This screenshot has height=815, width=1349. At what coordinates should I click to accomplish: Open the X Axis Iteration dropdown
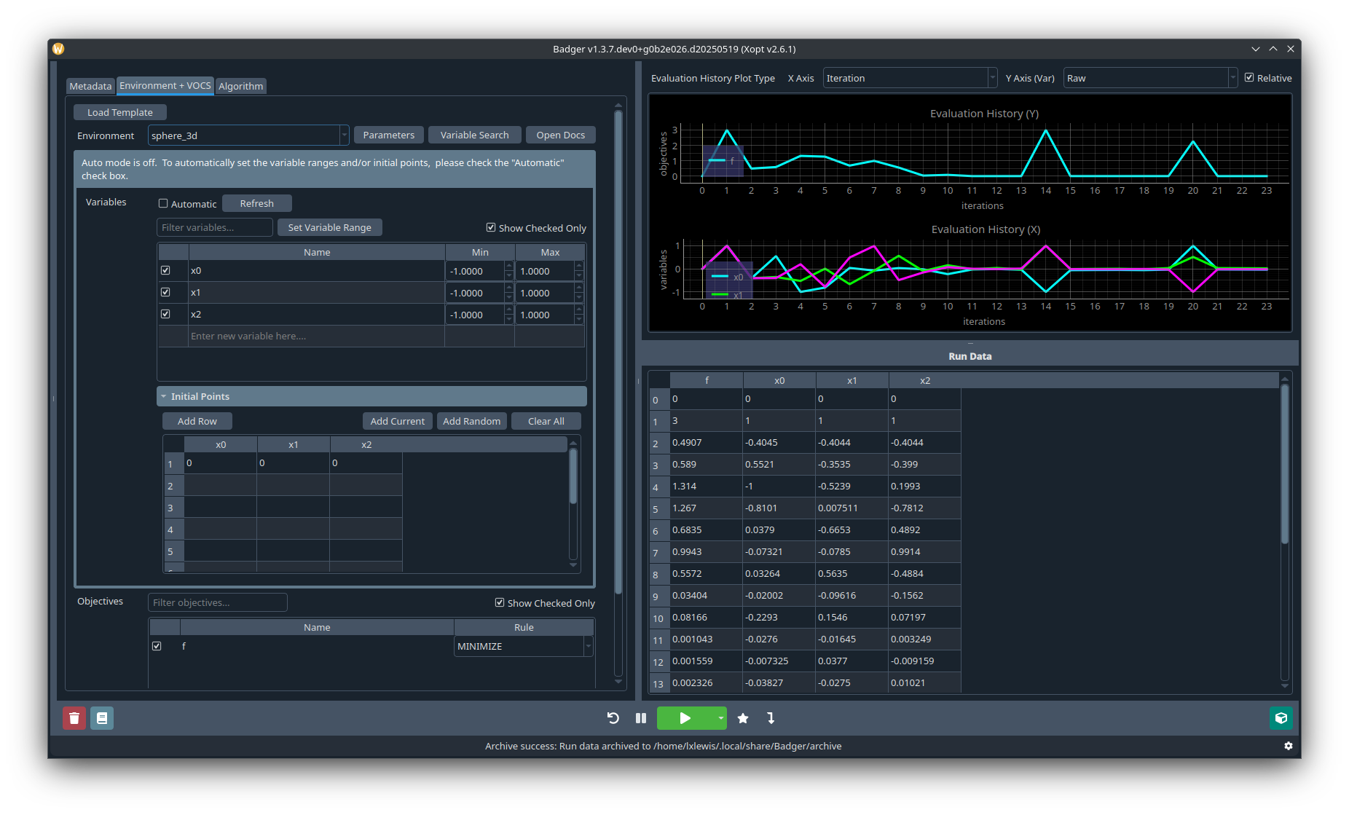point(910,78)
